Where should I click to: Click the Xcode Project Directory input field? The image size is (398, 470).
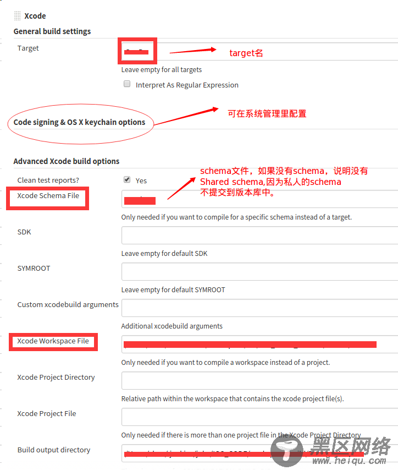[x=259, y=381]
